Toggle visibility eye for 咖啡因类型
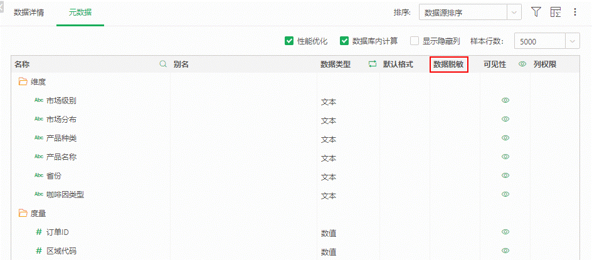Viewport: 592px width, 260px height. [x=505, y=194]
